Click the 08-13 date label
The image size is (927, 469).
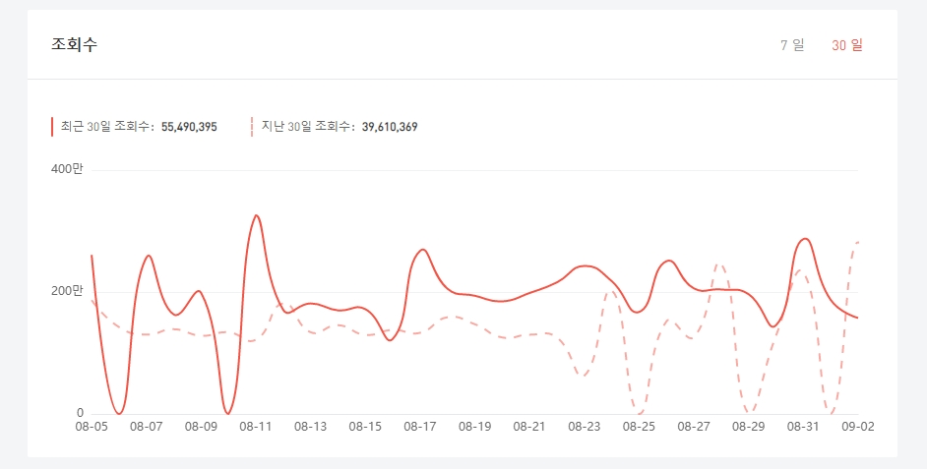point(310,427)
